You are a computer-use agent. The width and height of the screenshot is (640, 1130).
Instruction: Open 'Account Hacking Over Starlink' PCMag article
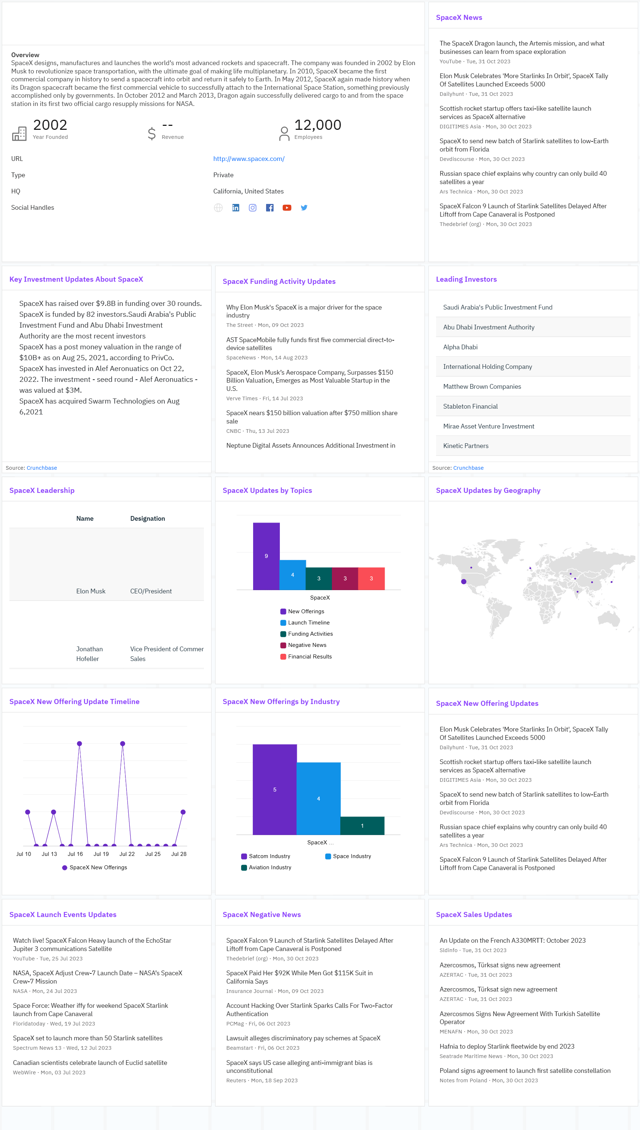click(x=310, y=1010)
